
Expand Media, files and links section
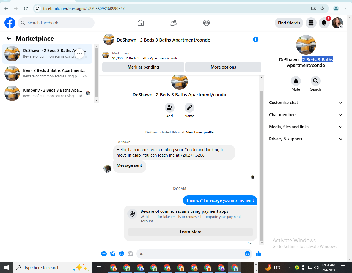click(x=306, y=127)
